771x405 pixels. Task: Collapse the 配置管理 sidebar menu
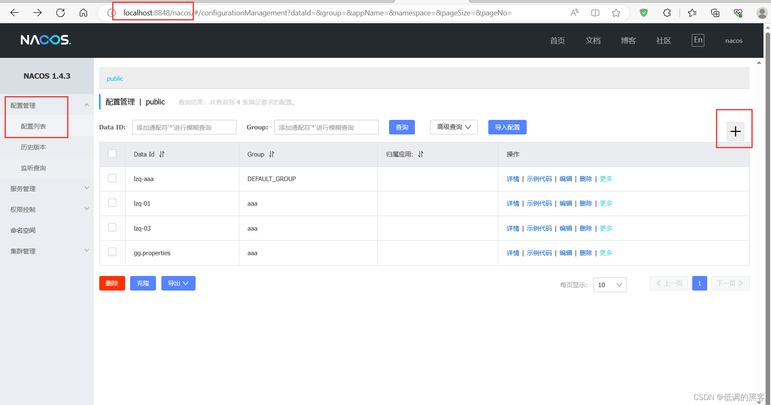[47, 105]
